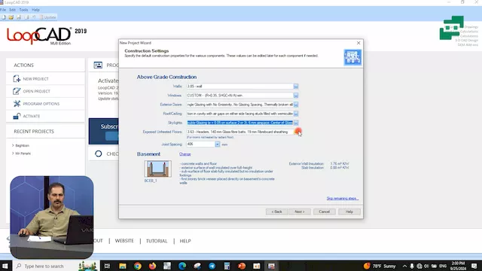Expand the Joist Spacing dropdown
The height and width of the screenshot is (271, 482).
[218, 144]
